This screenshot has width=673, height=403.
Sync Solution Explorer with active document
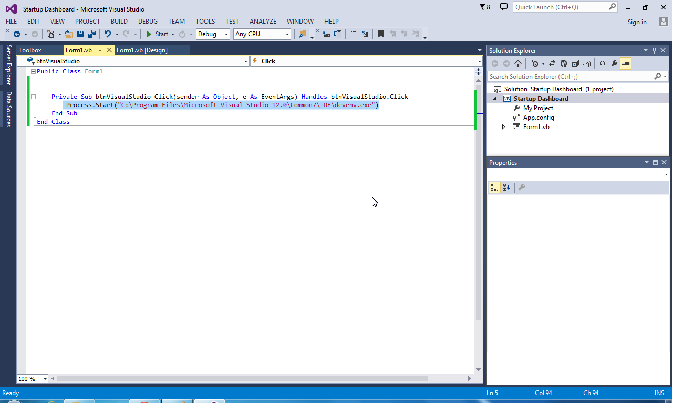(x=552, y=63)
